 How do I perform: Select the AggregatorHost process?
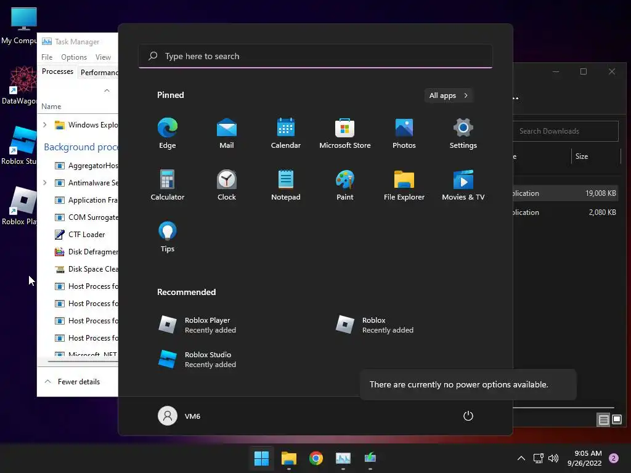tap(78, 166)
